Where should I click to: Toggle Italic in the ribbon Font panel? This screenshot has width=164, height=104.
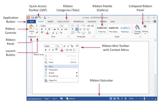tap(45, 29)
